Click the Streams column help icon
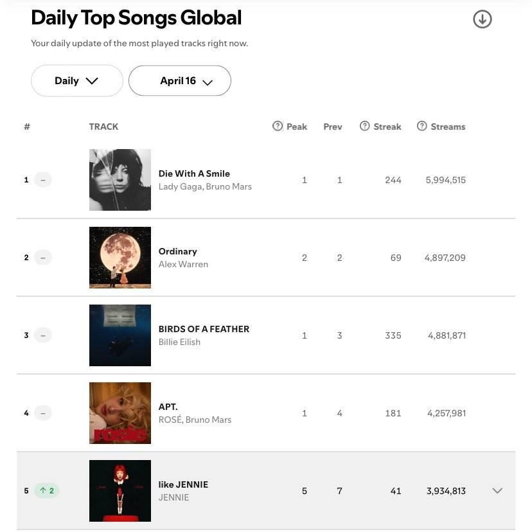This screenshot has height=532, width=532. [x=421, y=126]
